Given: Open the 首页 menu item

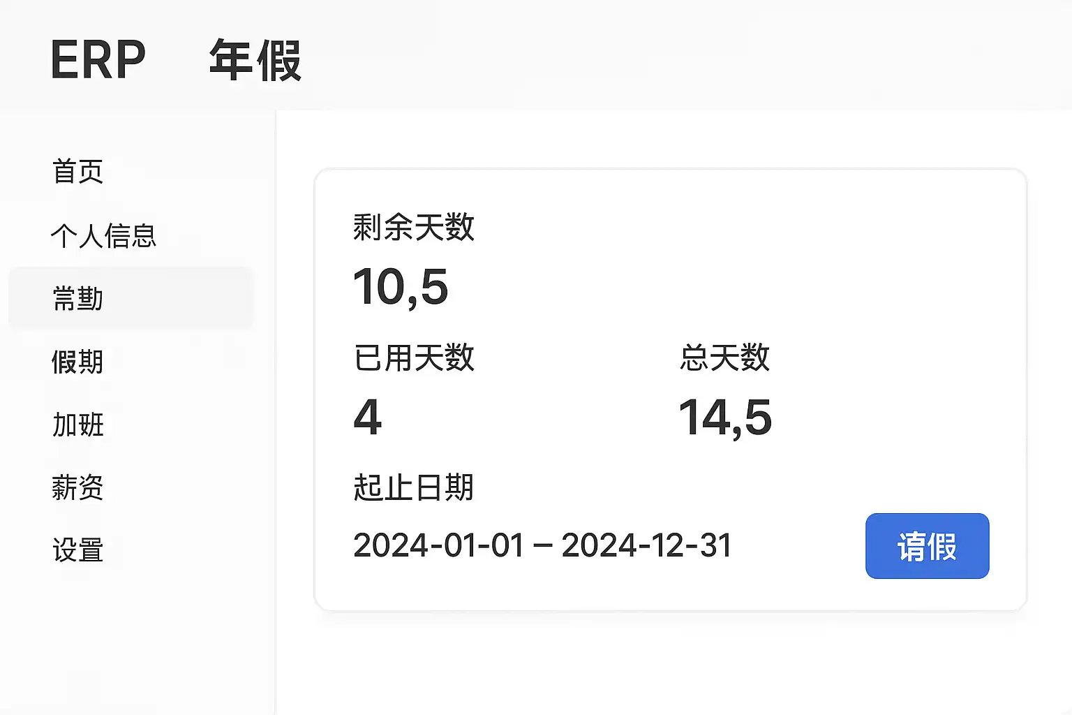Looking at the screenshot, I should point(77,172).
